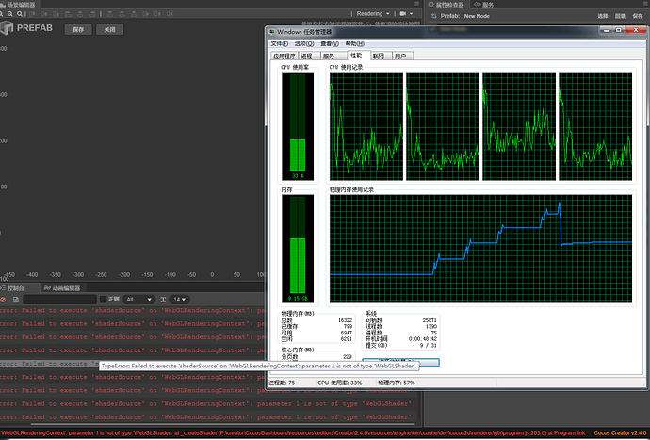The width and height of the screenshot is (650, 440).
Task: Expand the camera options dropdown arrow
Action: coord(412,14)
